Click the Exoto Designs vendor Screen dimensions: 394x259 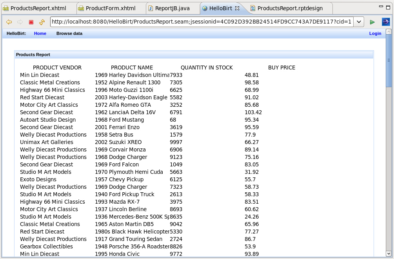coord(38,180)
